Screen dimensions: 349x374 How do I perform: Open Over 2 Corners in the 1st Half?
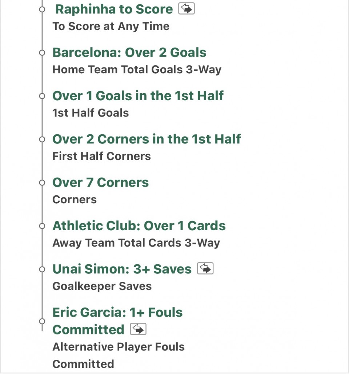click(x=147, y=139)
